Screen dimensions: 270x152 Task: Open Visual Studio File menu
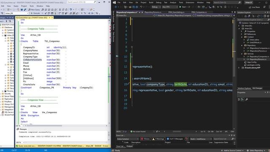click(119, 3)
